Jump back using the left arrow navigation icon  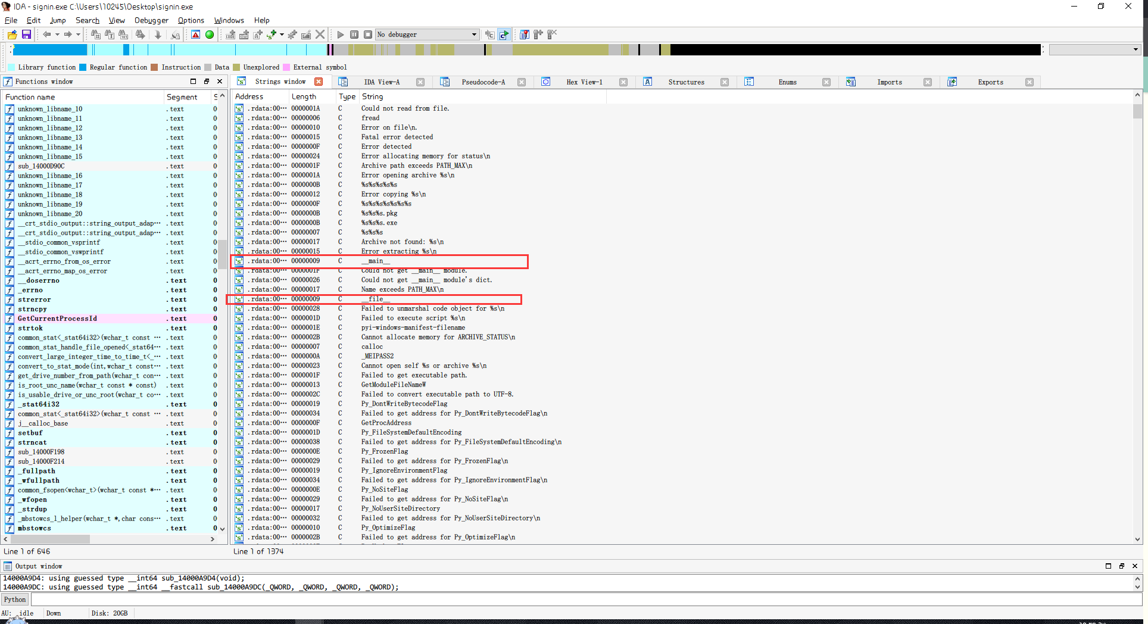click(x=47, y=35)
